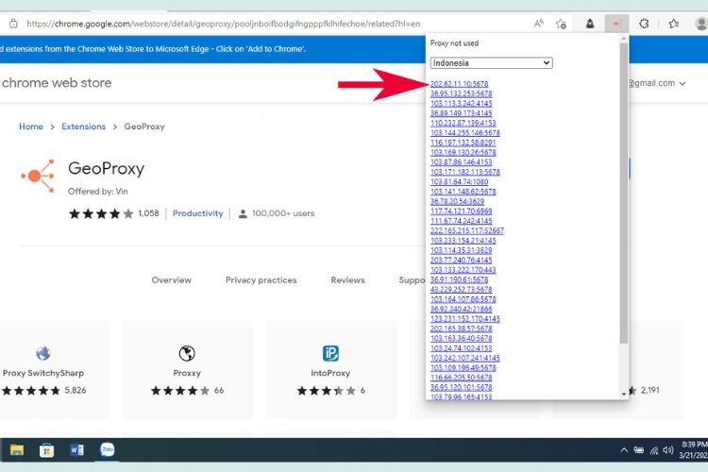The image size is (708, 472).
Task: Open Word from the taskbar
Action: [76, 450]
